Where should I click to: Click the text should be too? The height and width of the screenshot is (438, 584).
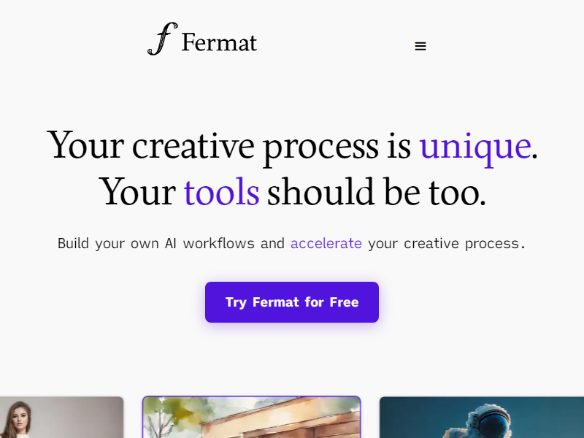[377, 192]
